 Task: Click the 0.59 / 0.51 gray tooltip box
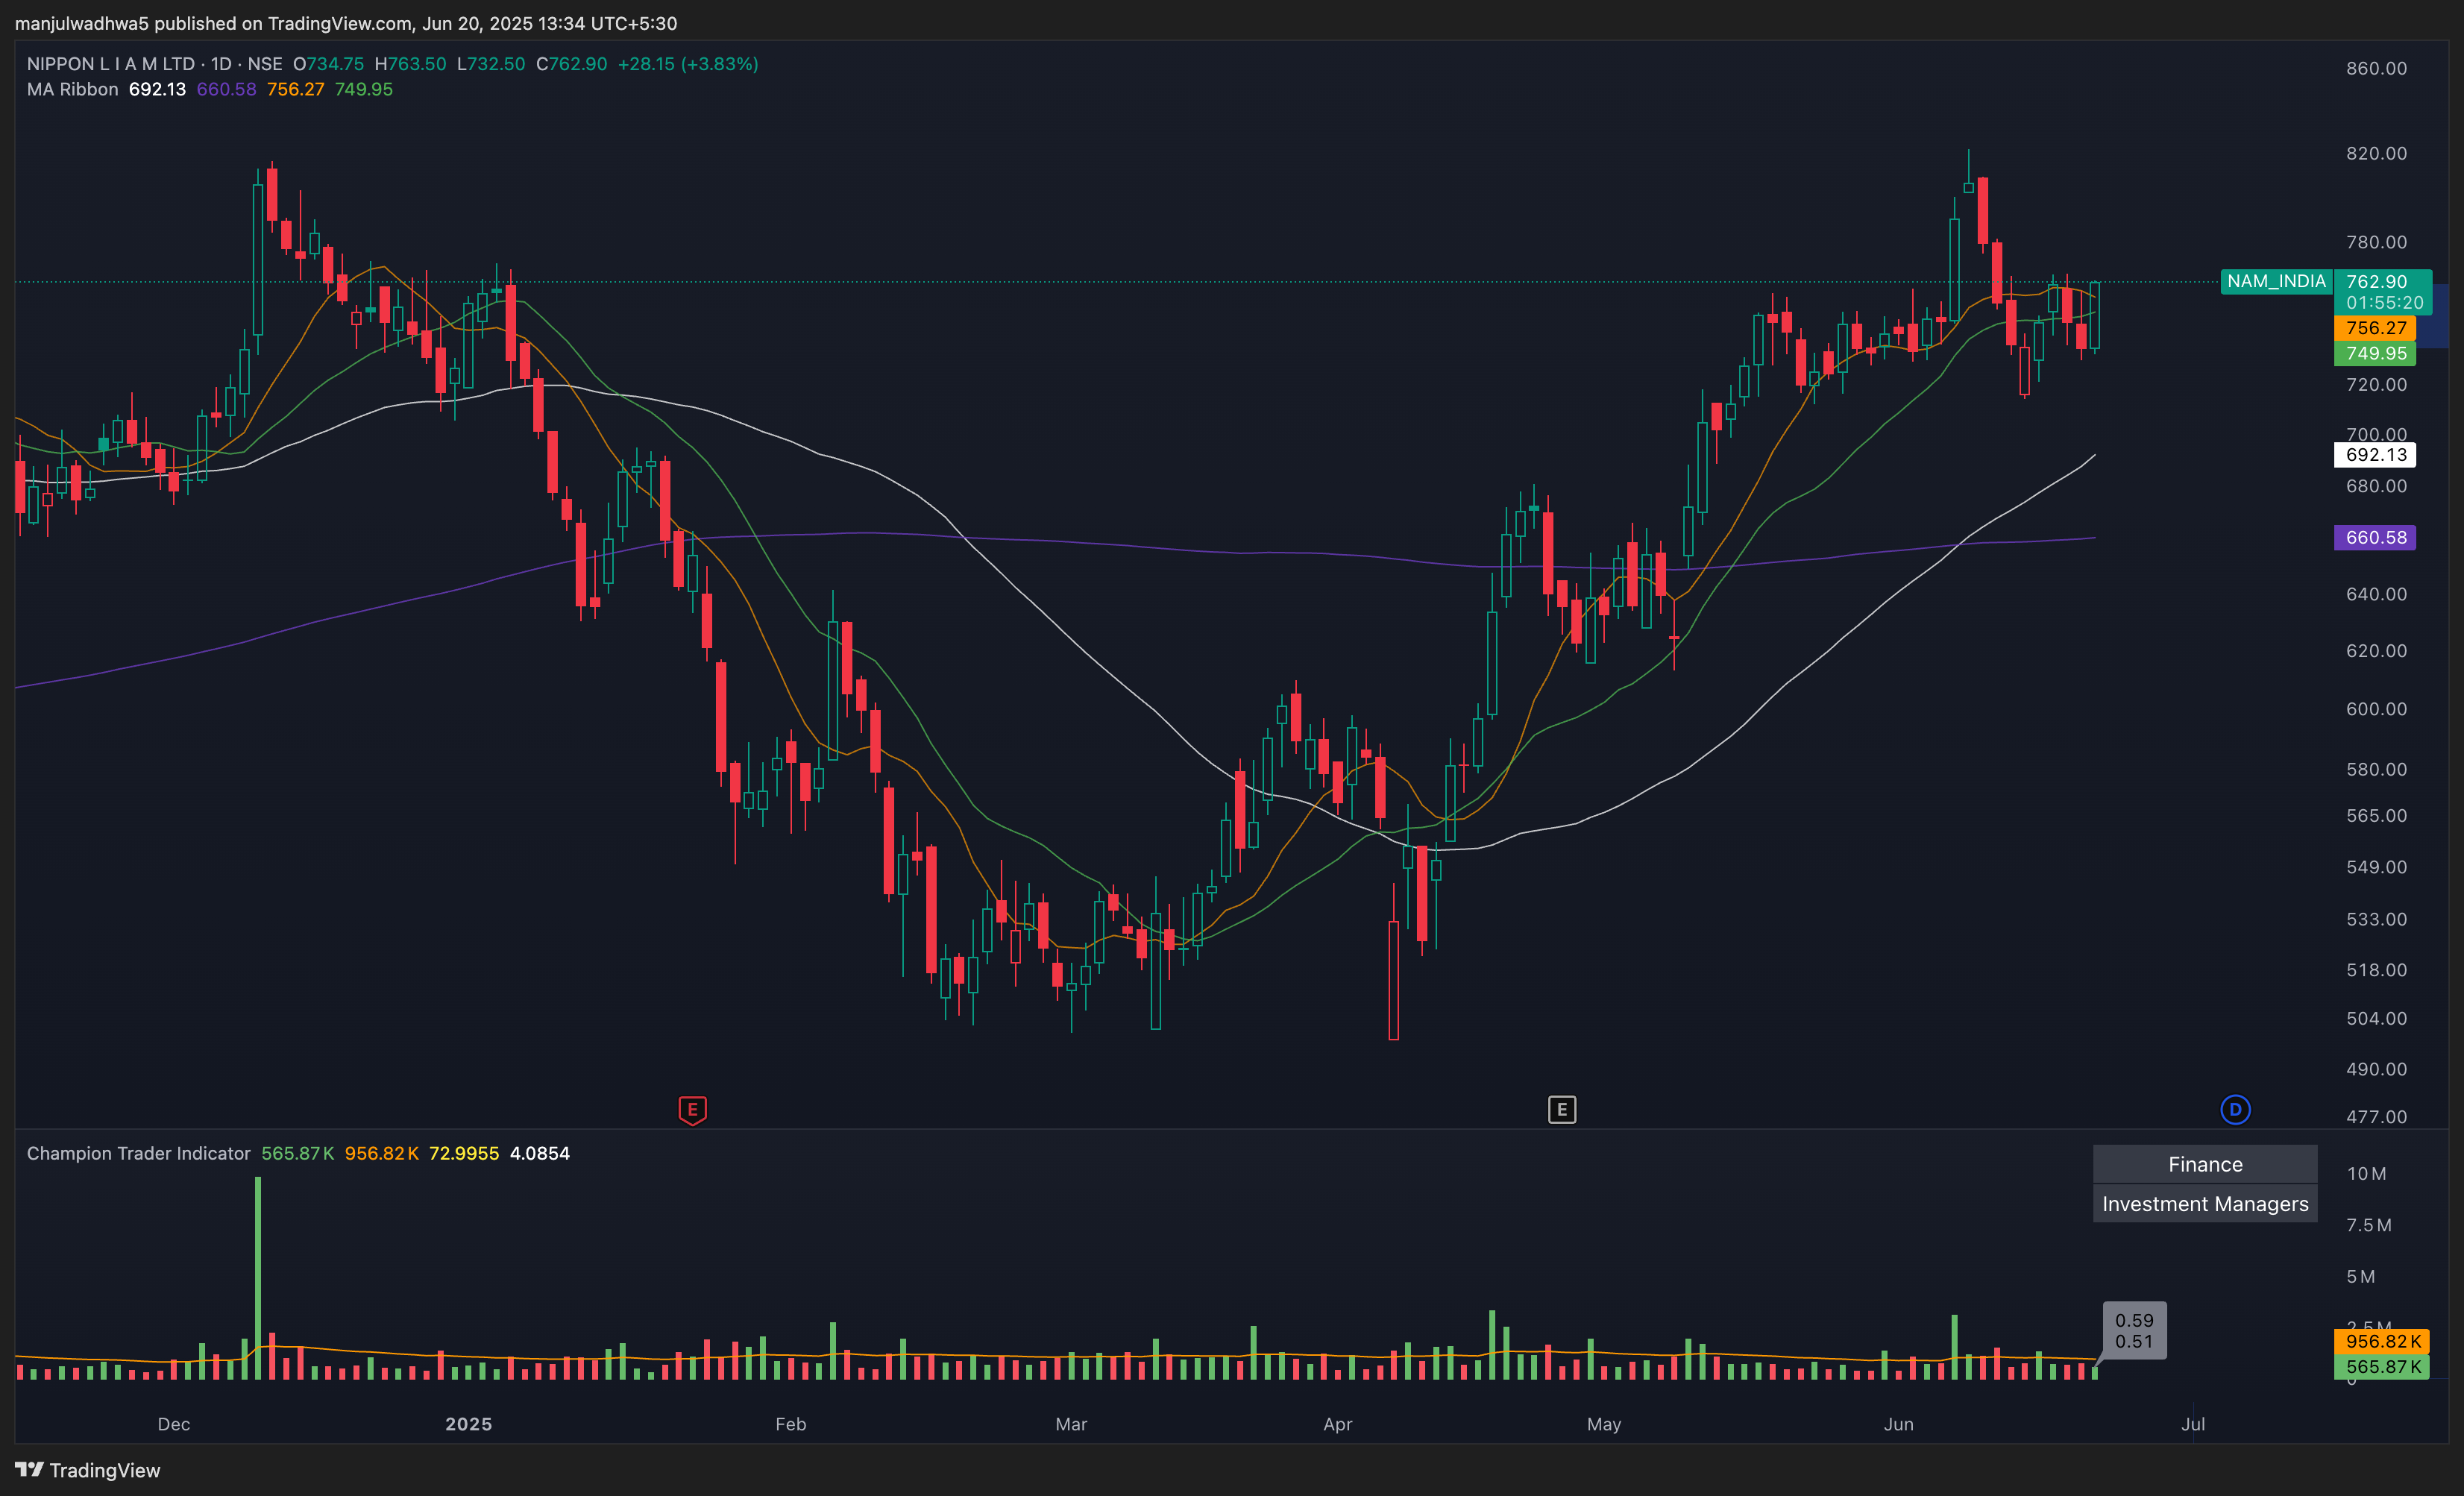tap(2134, 1331)
